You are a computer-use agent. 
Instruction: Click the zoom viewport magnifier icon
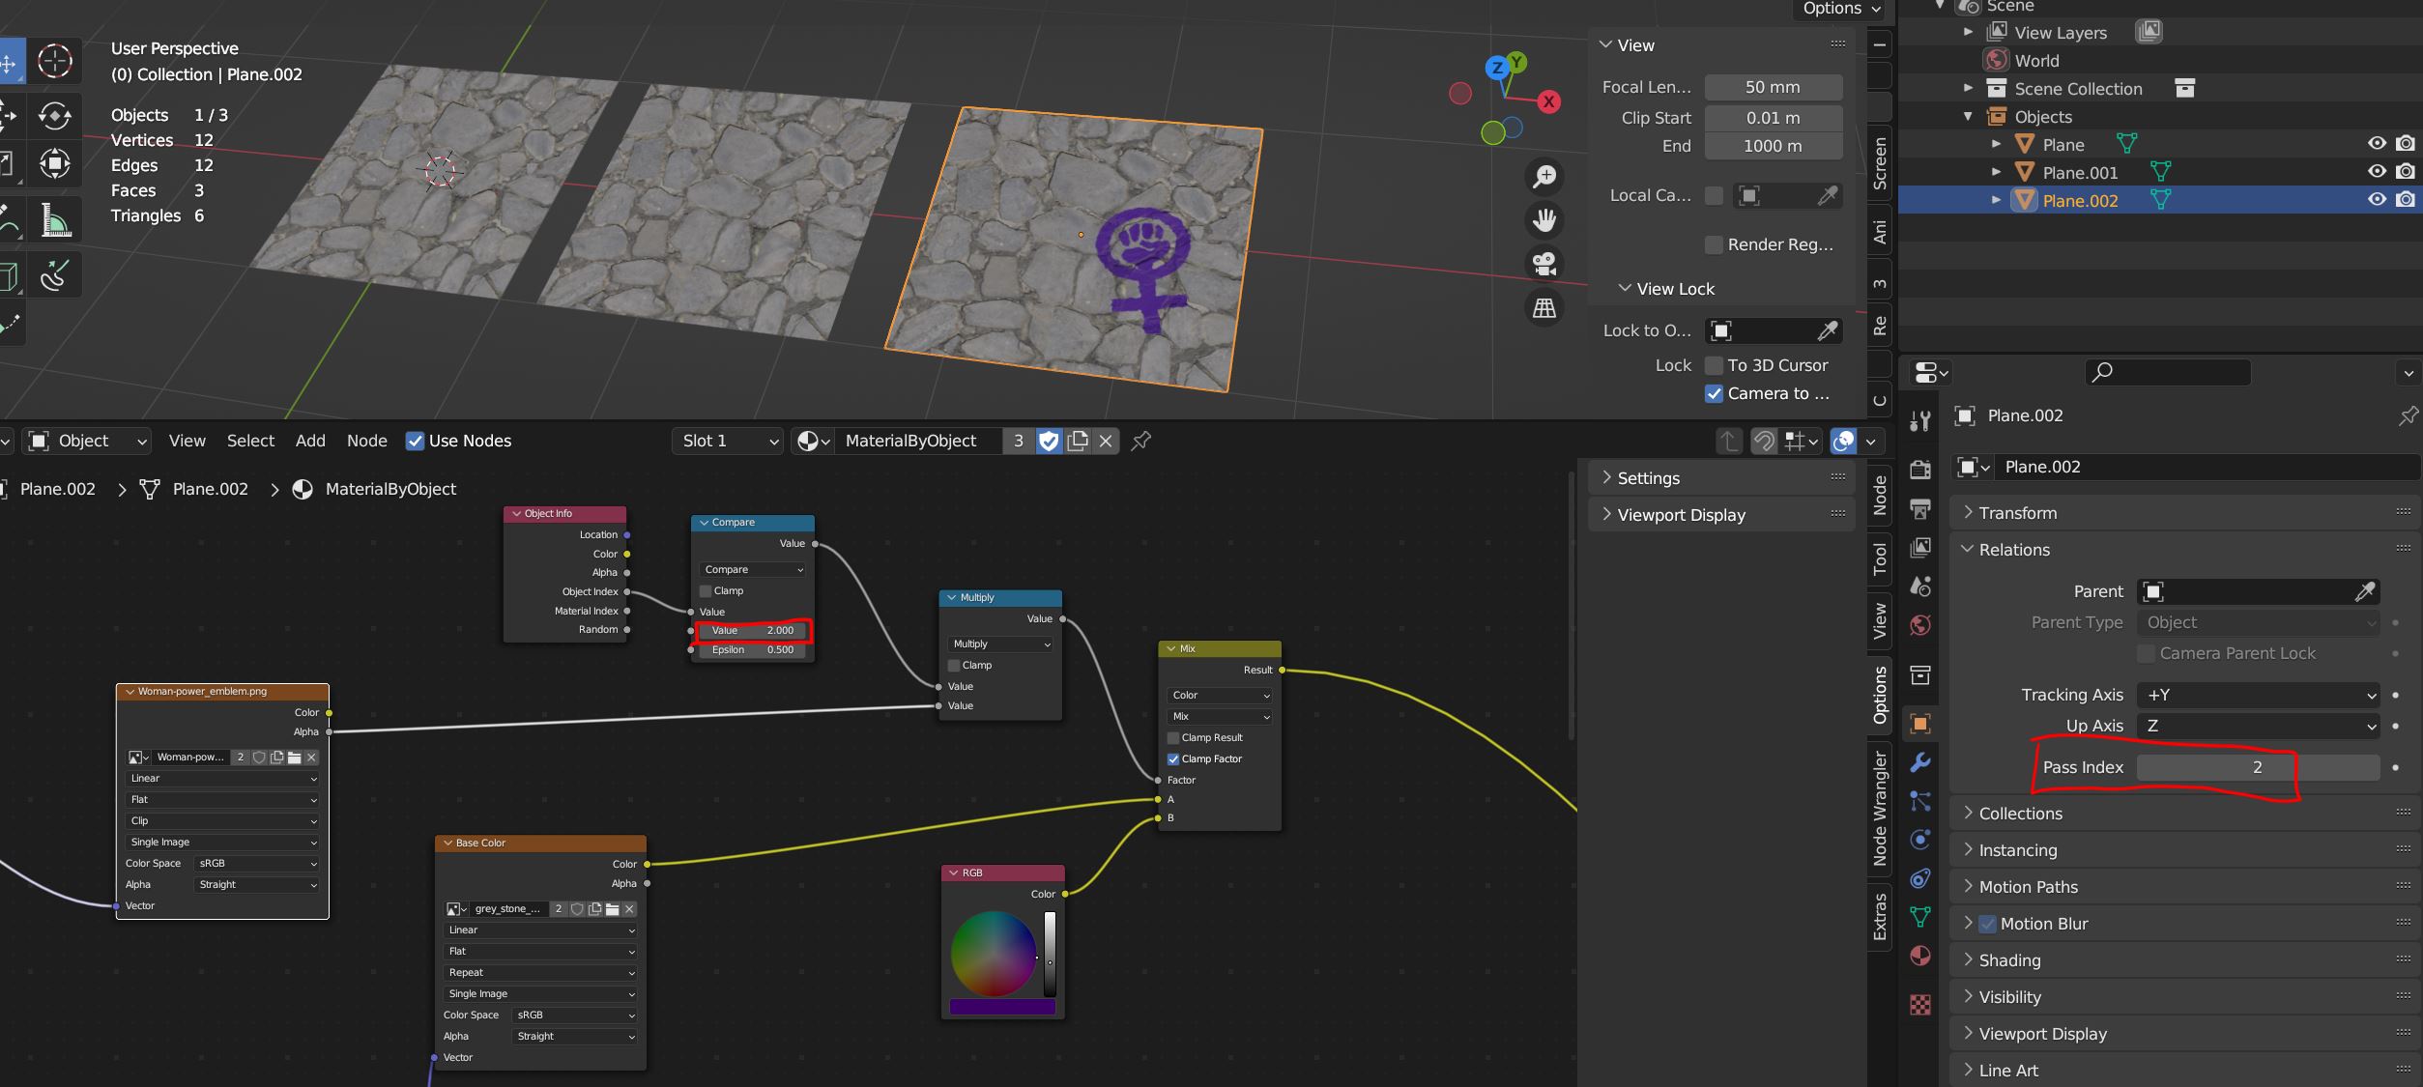point(1544,177)
